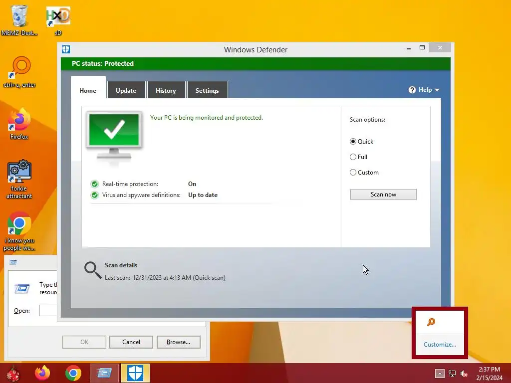The image size is (511, 383).
Task: Click the Real-time protection 'On' value
Action: pyautogui.click(x=192, y=184)
